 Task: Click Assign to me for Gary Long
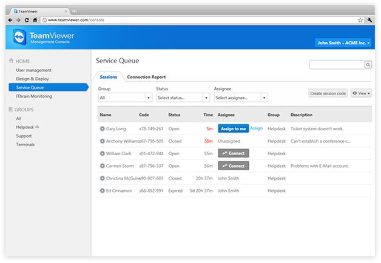[233, 128]
